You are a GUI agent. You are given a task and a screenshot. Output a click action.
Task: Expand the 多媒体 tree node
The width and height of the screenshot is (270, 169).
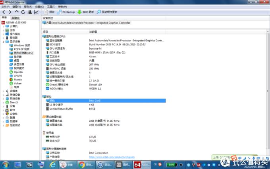[3, 91]
